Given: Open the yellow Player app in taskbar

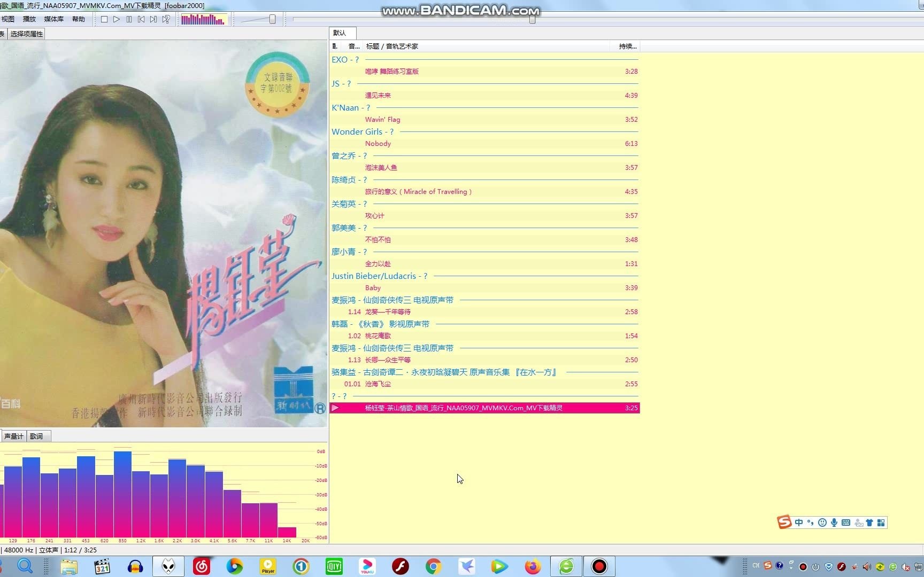Looking at the screenshot, I should click(x=268, y=566).
